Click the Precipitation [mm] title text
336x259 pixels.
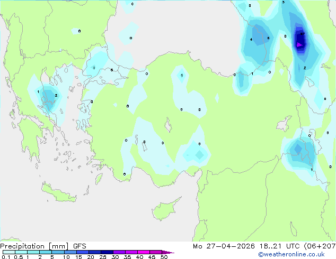coord(34,246)
